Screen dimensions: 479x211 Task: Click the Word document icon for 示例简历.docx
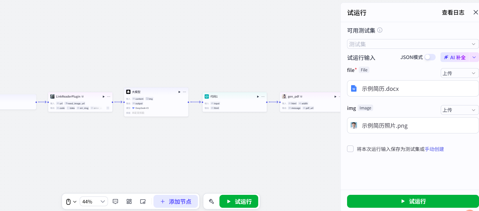pos(354,88)
